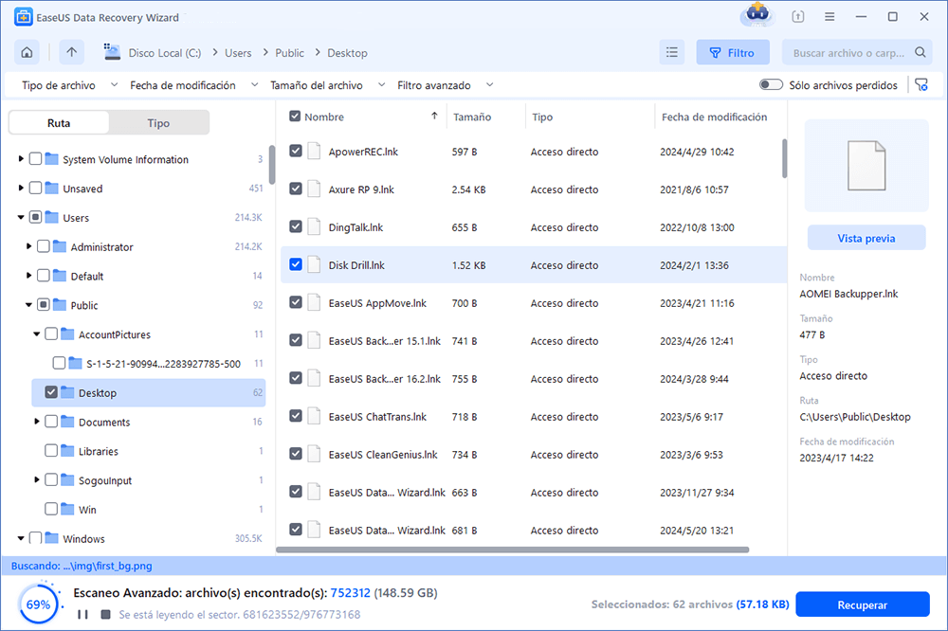Uncheck the Desktop folder checkbox
948x631 pixels.
(51, 393)
